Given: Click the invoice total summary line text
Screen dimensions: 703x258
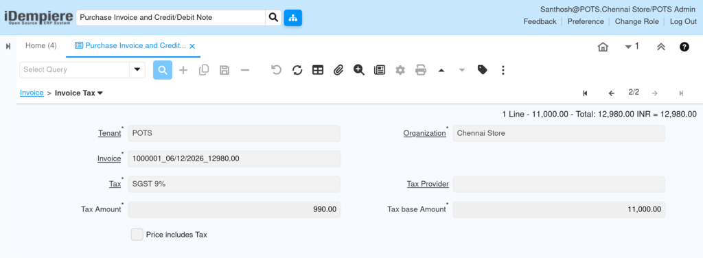Looking at the screenshot, I should [599, 115].
